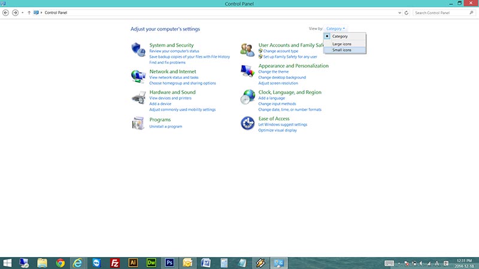The height and width of the screenshot is (269, 479).
Task: Launch FileZilla from taskbar
Action: pos(115,263)
